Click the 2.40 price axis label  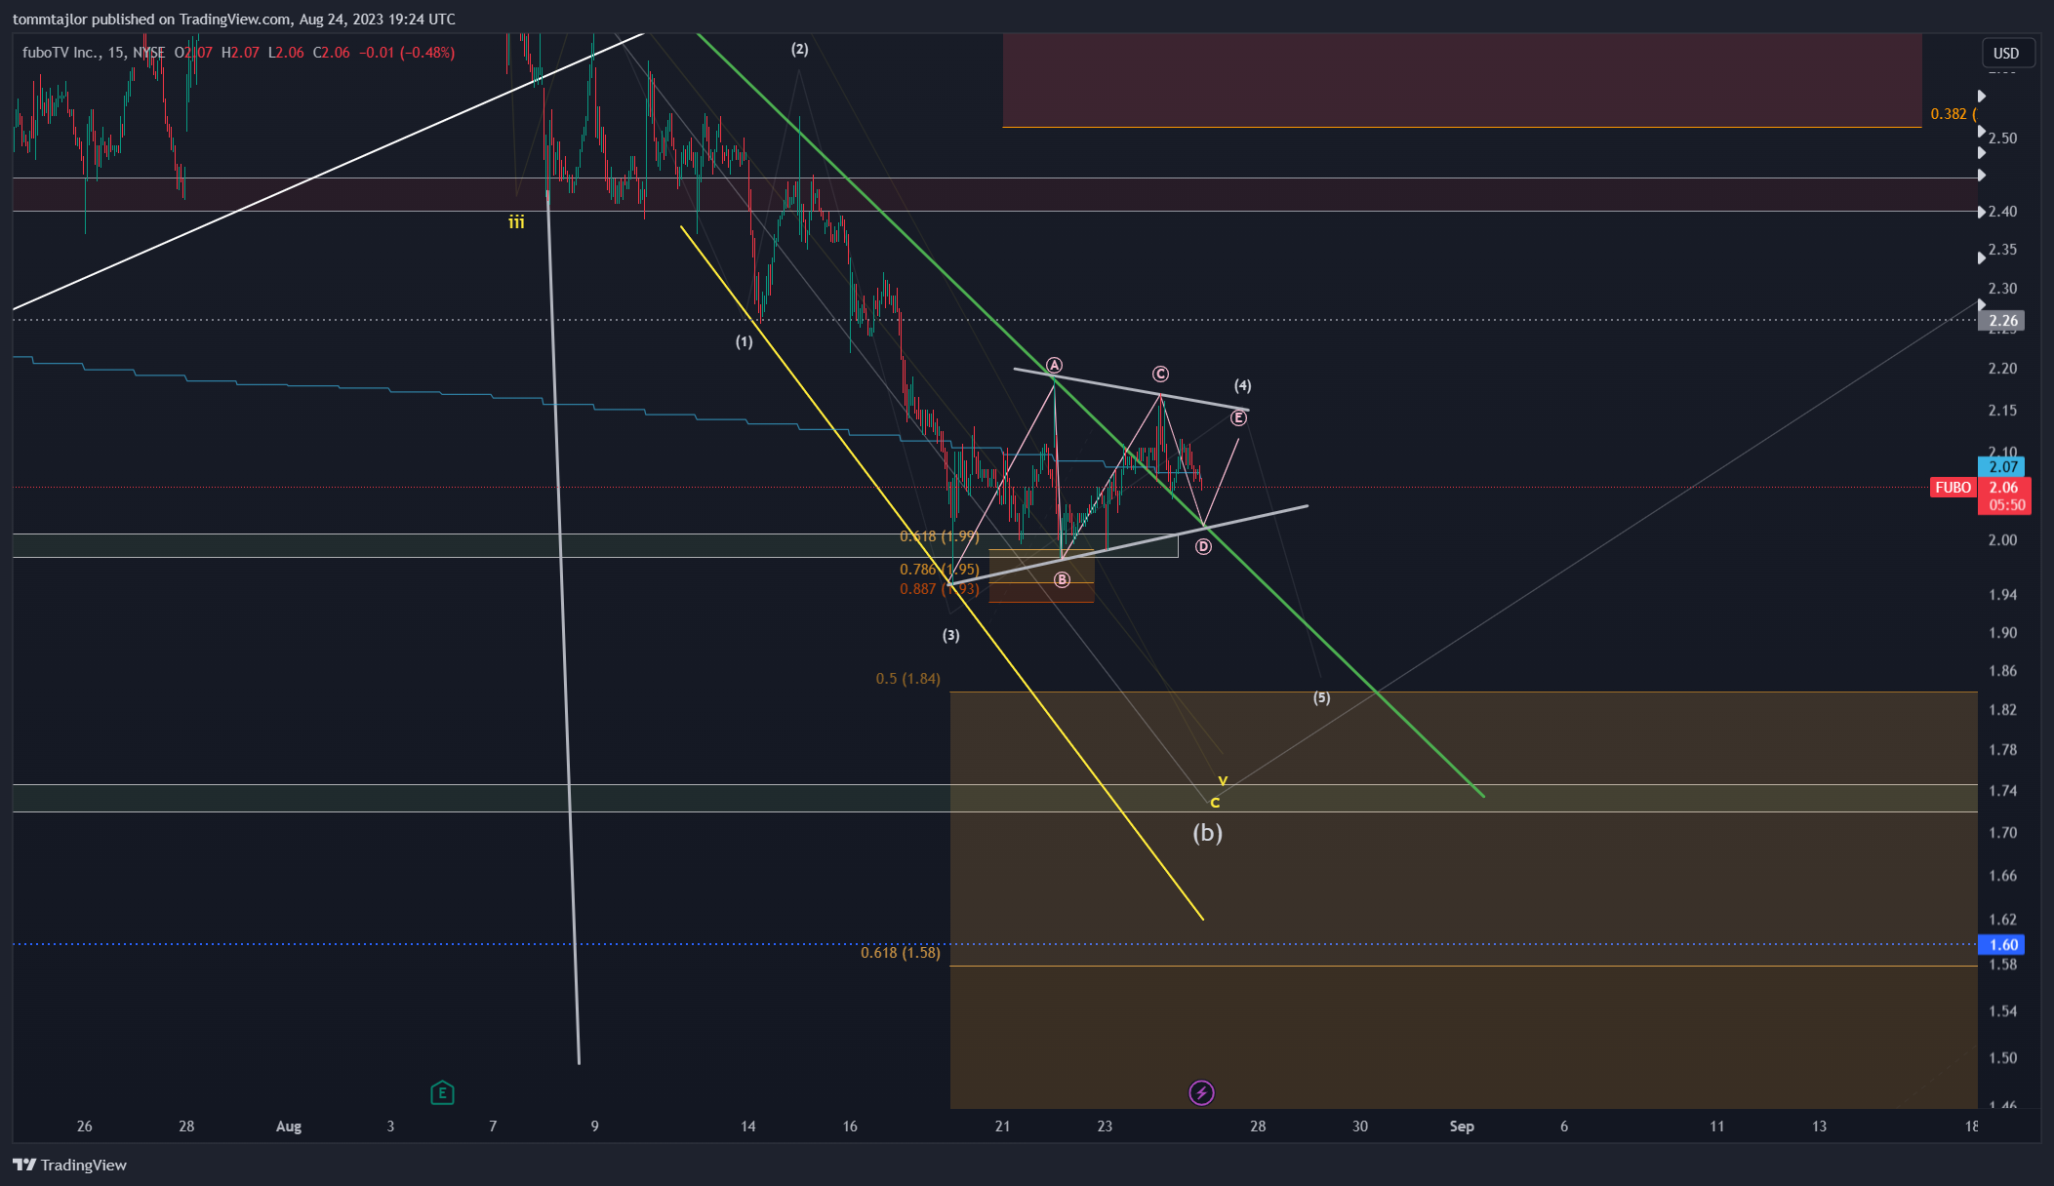[x=2003, y=212]
